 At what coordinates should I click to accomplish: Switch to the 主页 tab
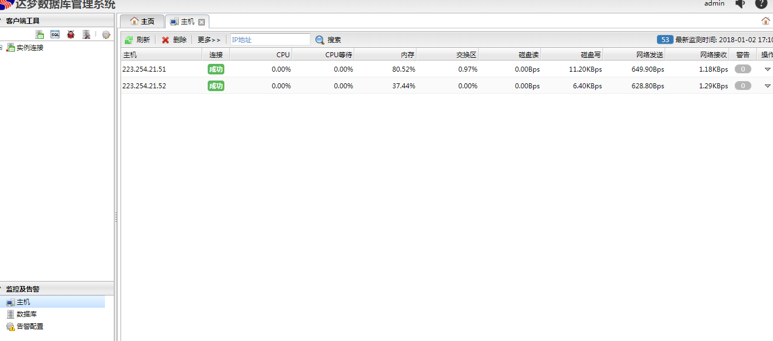tap(142, 22)
